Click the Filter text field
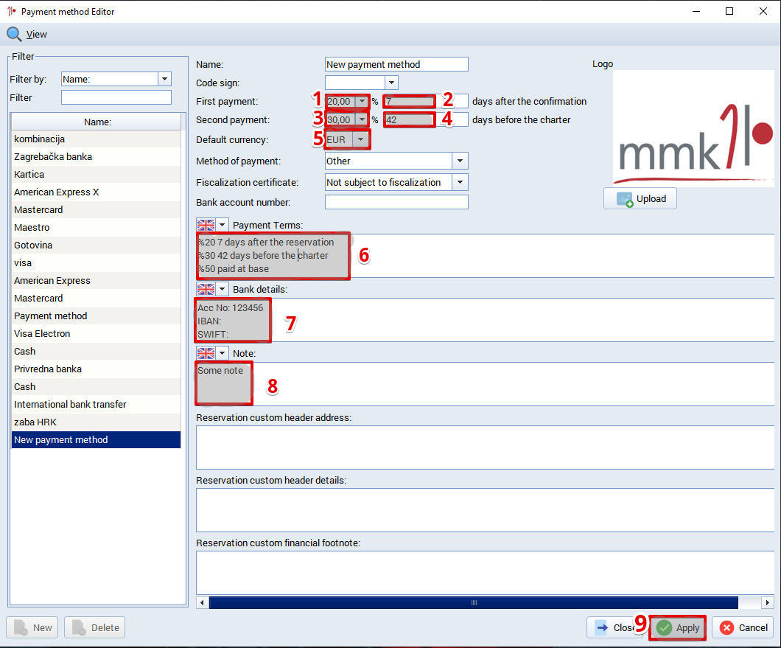 (x=116, y=98)
